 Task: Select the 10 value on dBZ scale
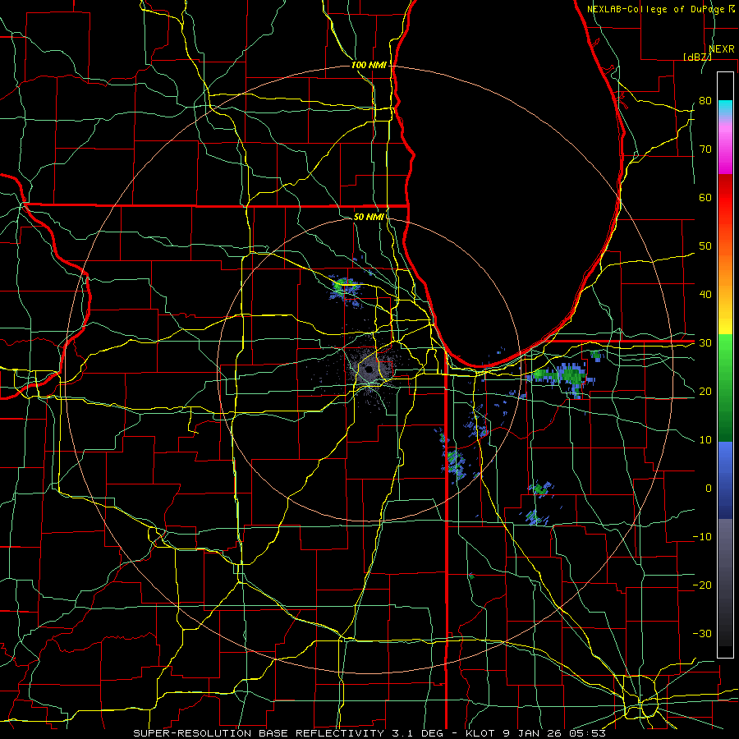point(705,440)
